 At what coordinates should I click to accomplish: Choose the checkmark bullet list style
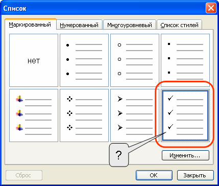click(185, 115)
